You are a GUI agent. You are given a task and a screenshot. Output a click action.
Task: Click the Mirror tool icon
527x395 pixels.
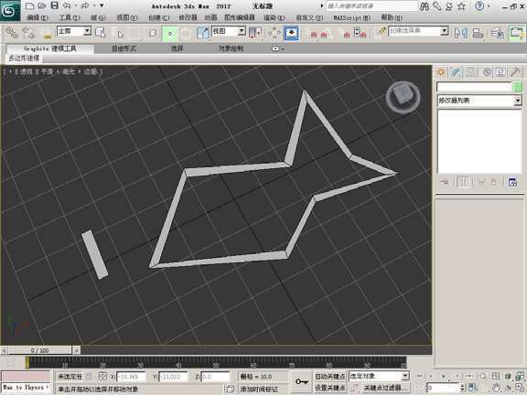[x=461, y=33]
